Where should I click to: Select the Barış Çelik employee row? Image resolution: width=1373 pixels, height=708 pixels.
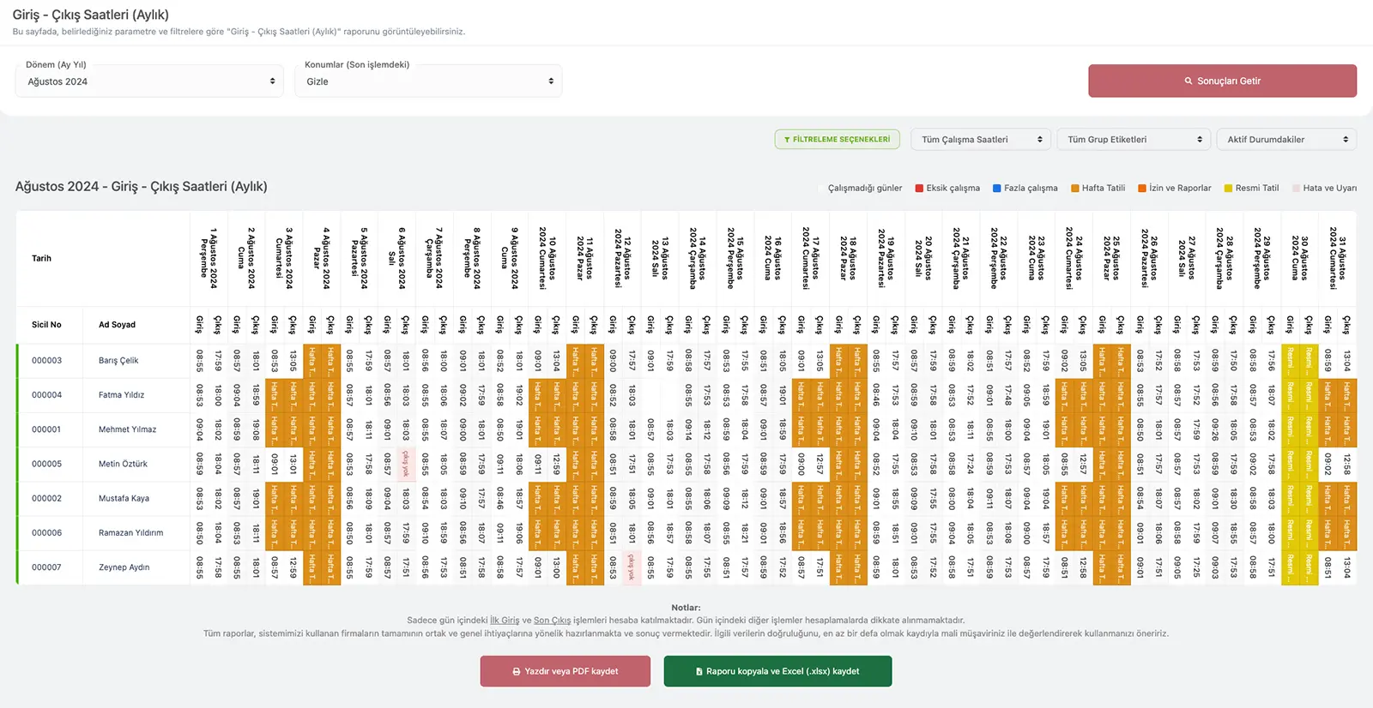118,361
